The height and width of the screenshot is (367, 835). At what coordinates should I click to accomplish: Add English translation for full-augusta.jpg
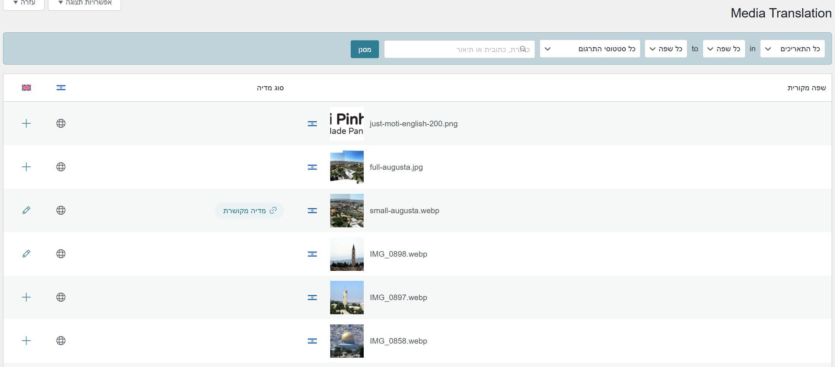click(x=26, y=167)
